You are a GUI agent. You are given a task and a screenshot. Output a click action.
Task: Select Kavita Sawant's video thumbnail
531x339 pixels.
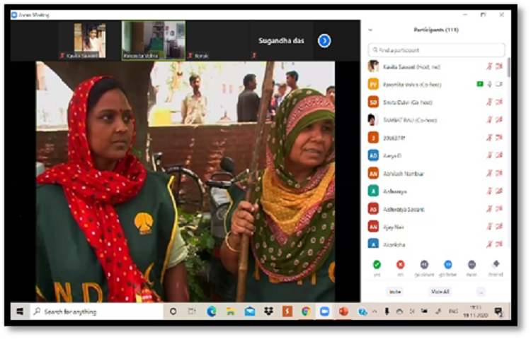coord(89,40)
